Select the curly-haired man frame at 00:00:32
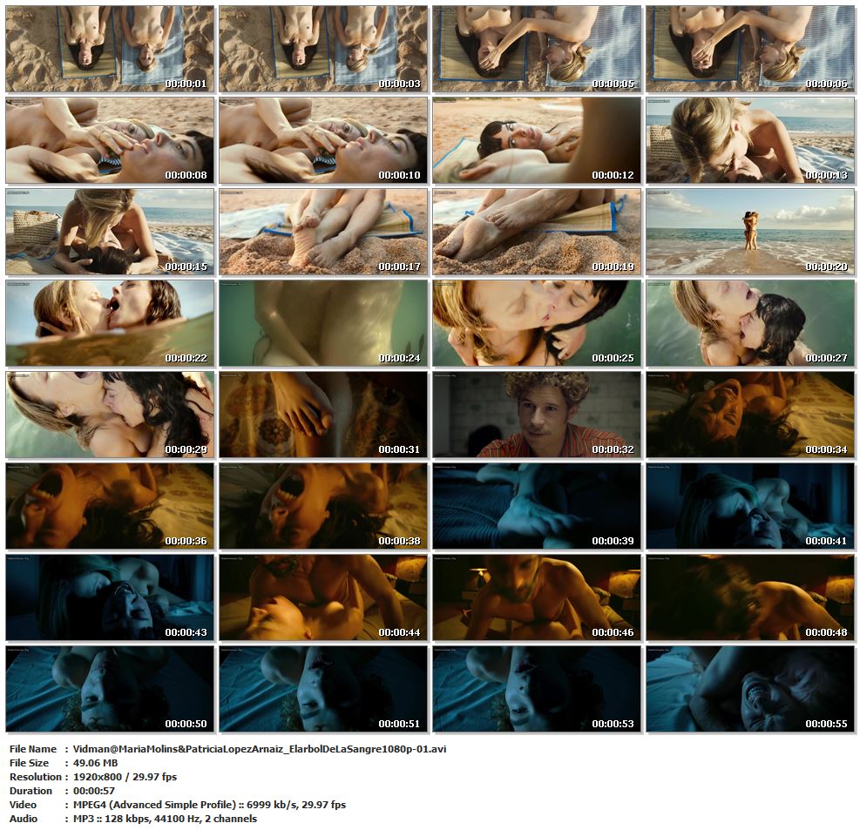860x830 pixels. (x=537, y=415)
